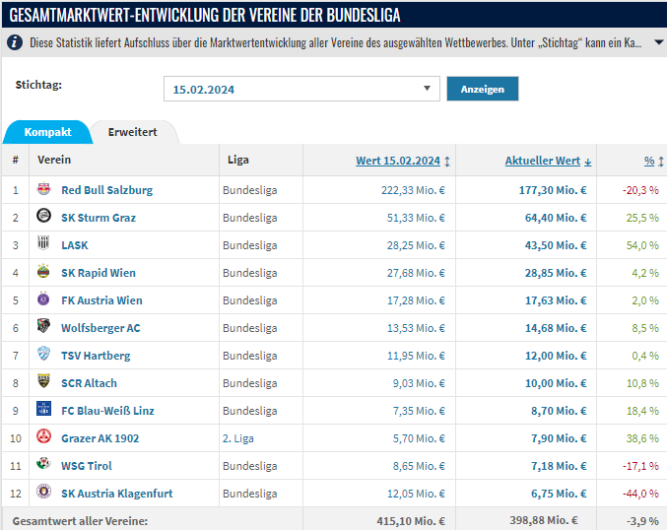Click the SK Rapid Wien club crest
This screenshot has height=530, width=667.
[43, 271]
